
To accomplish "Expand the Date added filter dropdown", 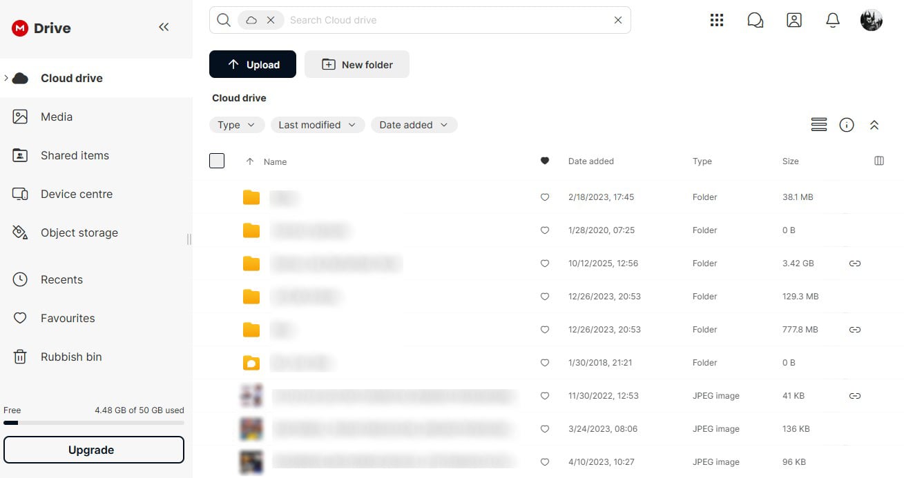I will point(414,125).
